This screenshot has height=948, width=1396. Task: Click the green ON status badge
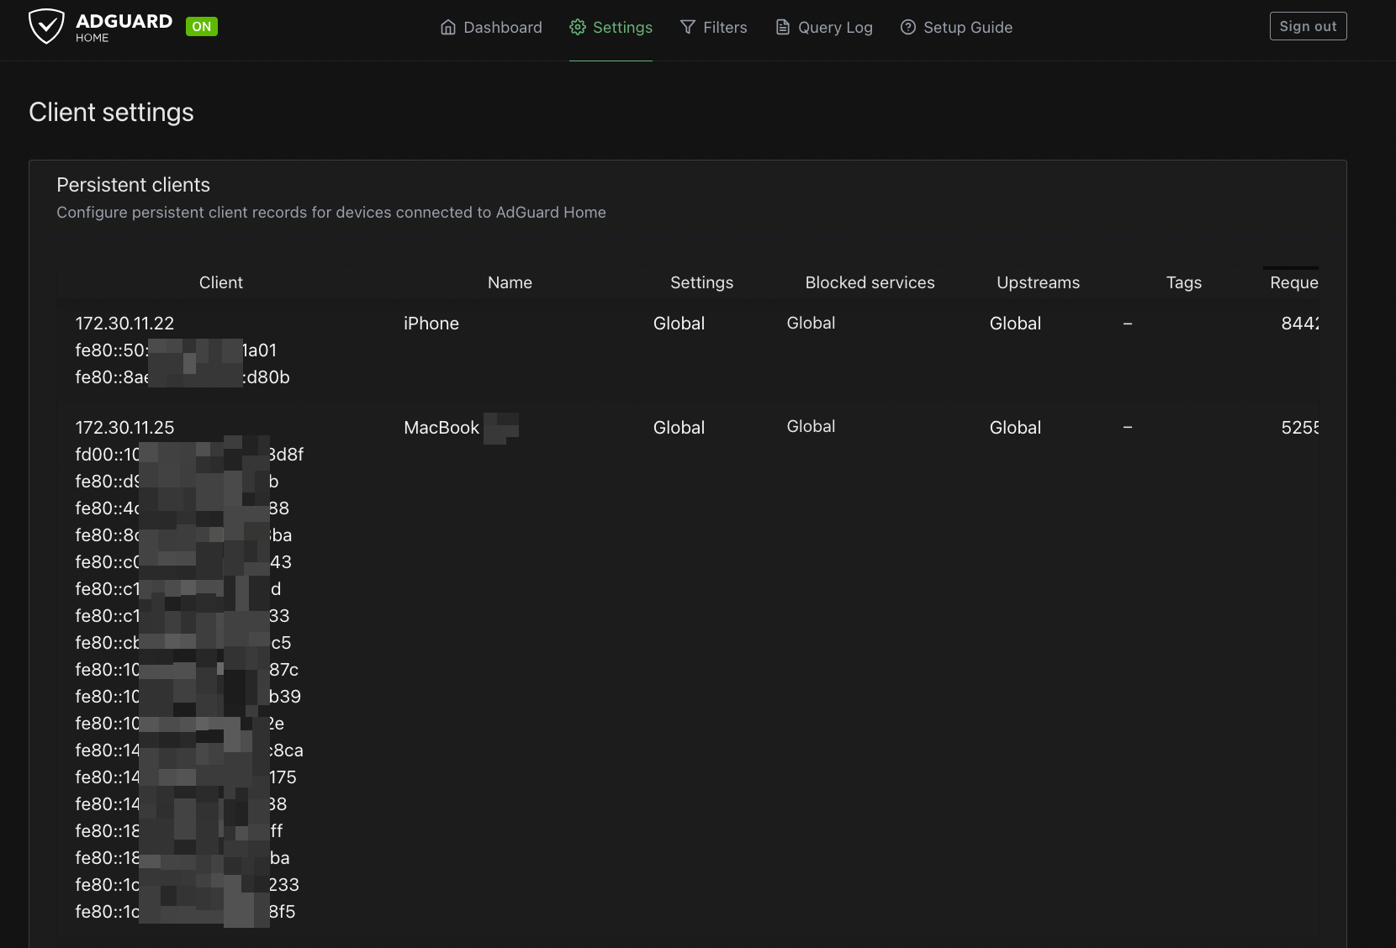point(202,27)
